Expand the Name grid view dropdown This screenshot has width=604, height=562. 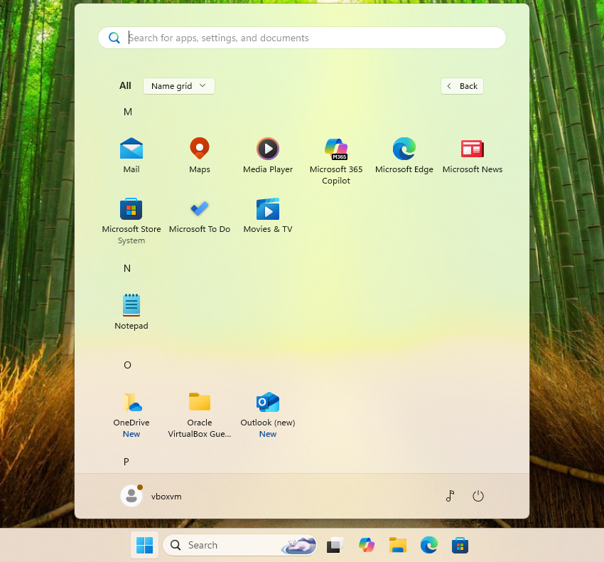(179, 86)
